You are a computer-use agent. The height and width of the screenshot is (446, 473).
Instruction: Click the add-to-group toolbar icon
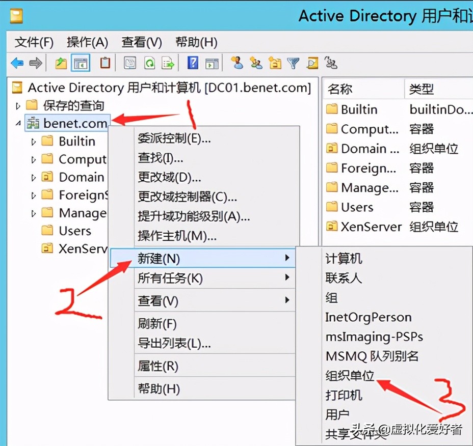331,63
